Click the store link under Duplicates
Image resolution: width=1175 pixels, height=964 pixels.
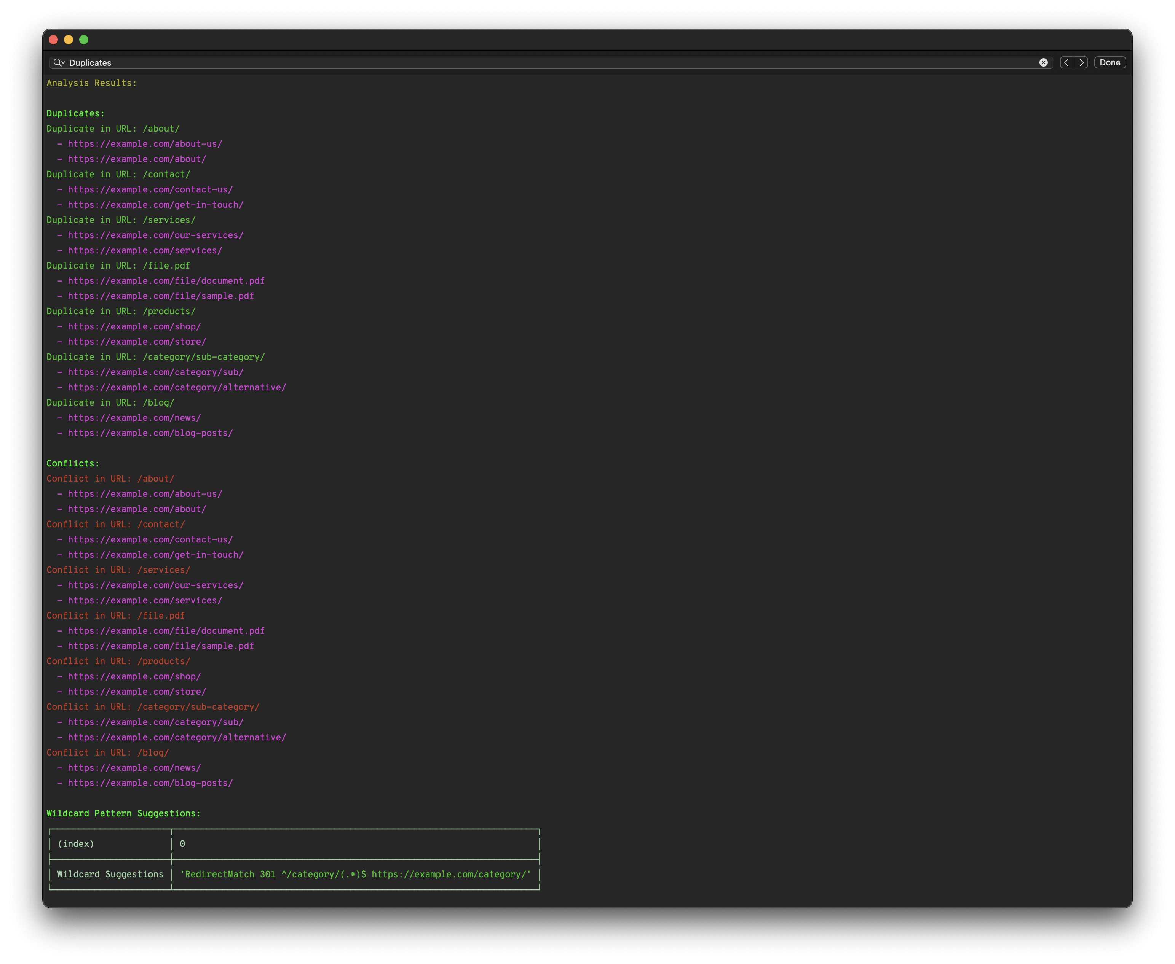(x=137, y=342)
